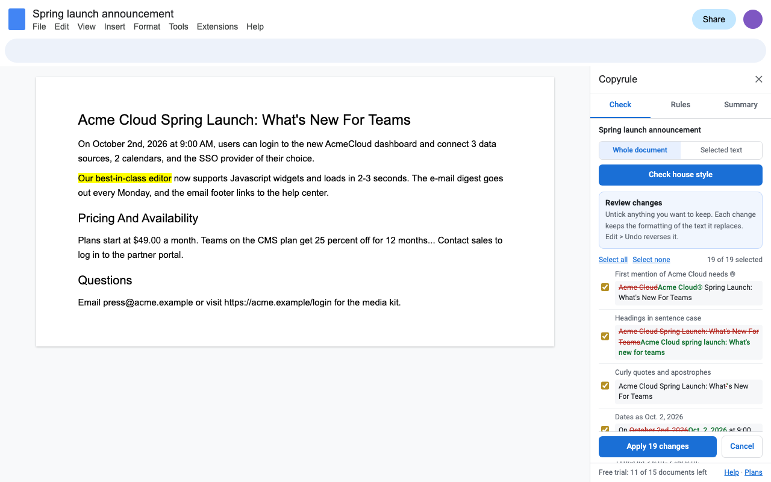This screenshot has width=771, height=482.
Task: Close the Copyrule sidebar panel
Action: click(759, 80)
